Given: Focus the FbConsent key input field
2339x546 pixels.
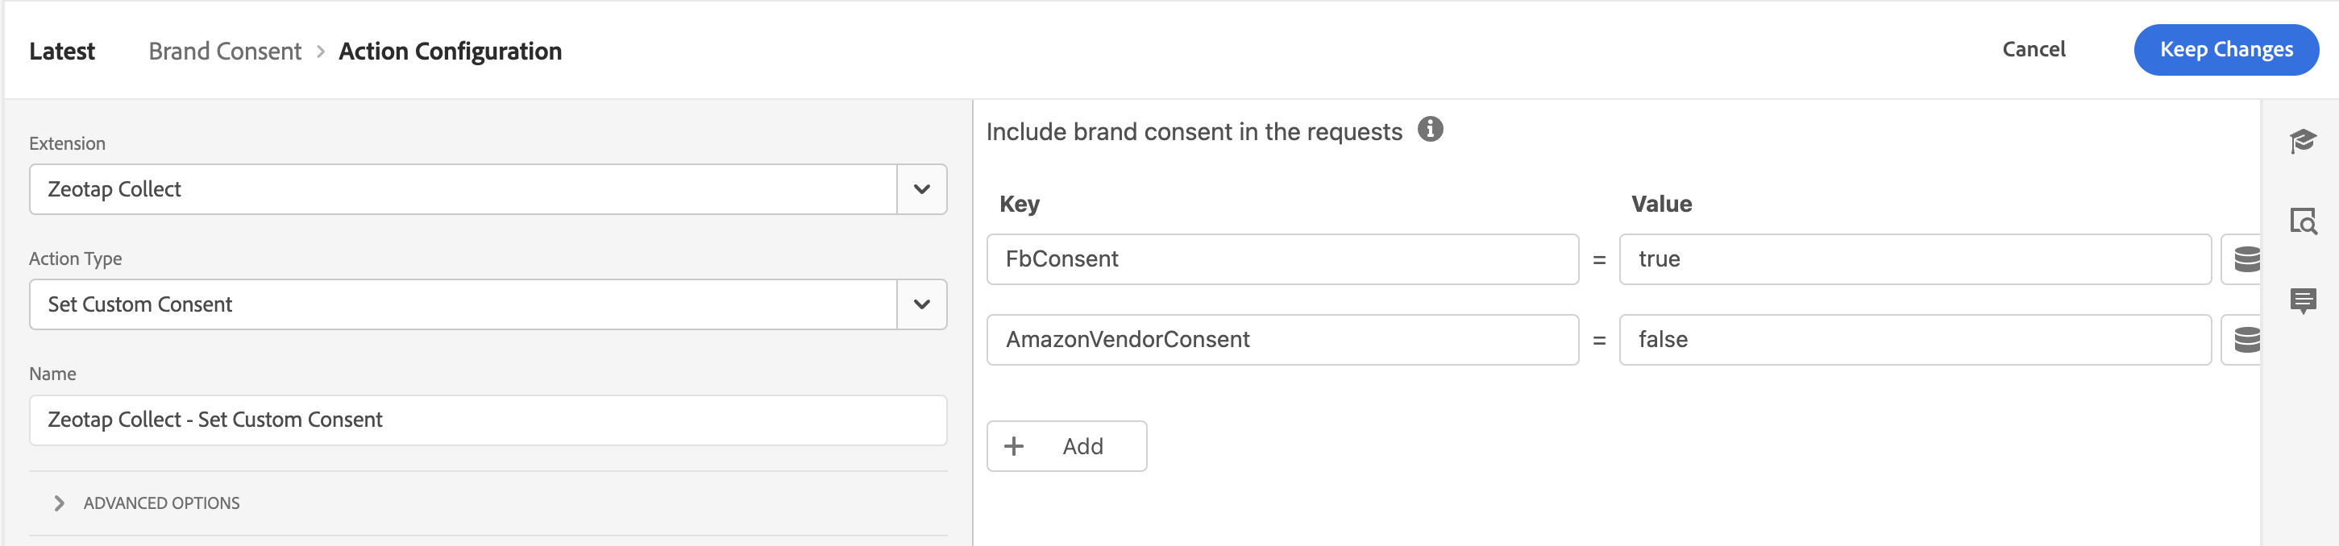Looking at the screenshot, I should [x=1282, y=259].
